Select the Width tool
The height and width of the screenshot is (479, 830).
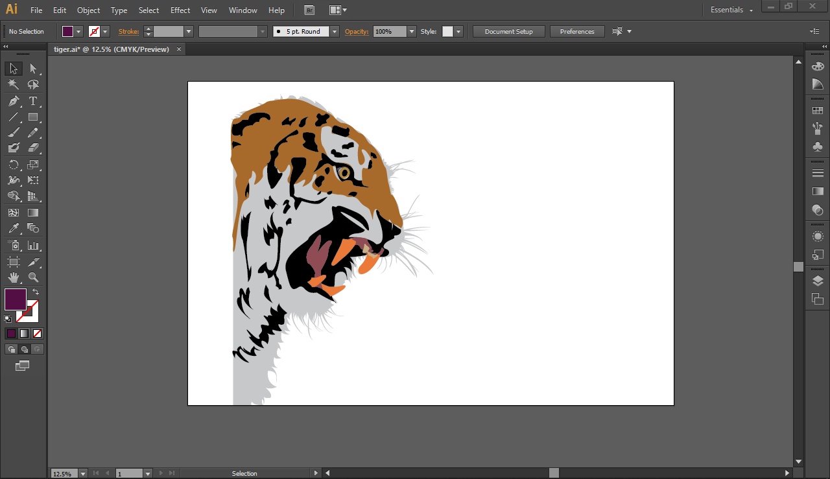[14, 180]
